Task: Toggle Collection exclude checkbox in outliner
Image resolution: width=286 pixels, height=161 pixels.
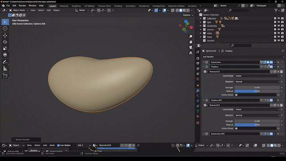Action: tap(275, 18)
